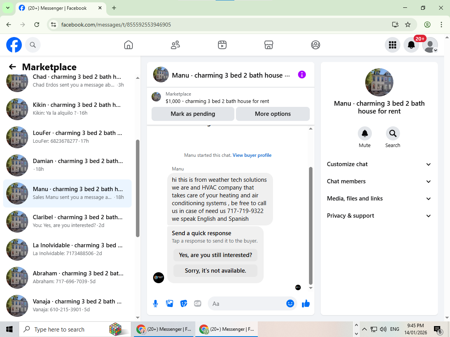
Task: Open the Groups icon in top navigation
Action: 315,45
